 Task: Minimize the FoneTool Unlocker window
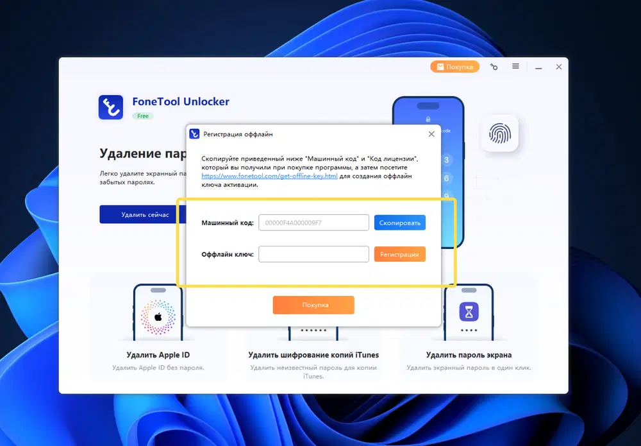click(538, 67)
